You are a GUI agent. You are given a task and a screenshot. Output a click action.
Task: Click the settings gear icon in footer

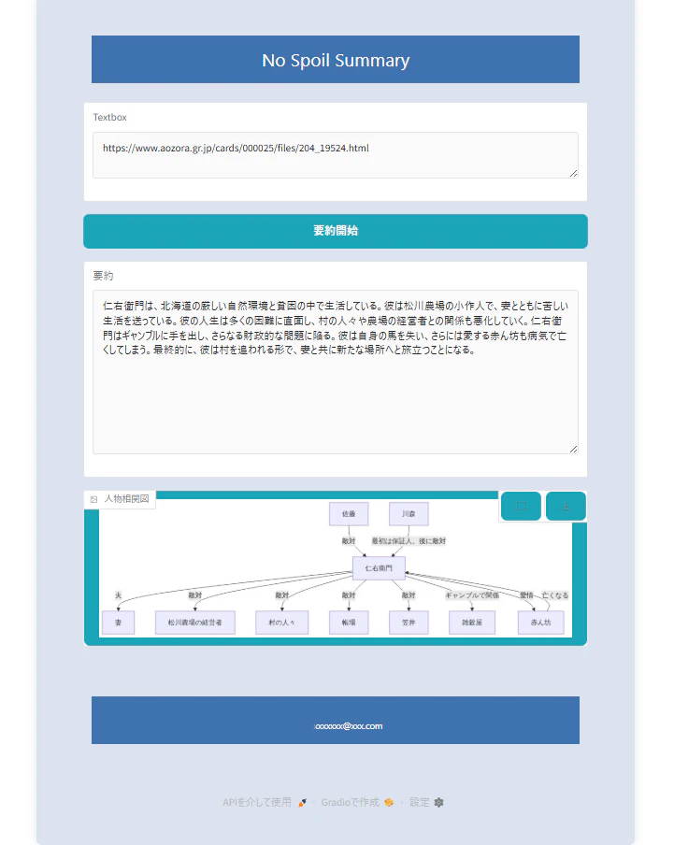click(439, 802)
